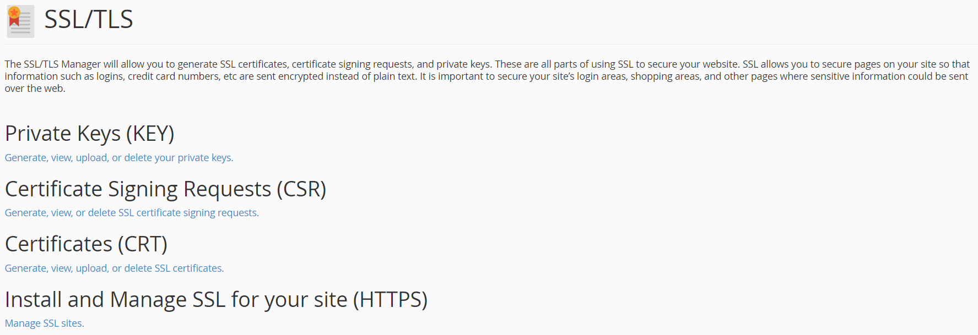Click the 'over the web.' description line
This screenshot has width=978, height=335.
pyautogui.click(x=35, y=89)
